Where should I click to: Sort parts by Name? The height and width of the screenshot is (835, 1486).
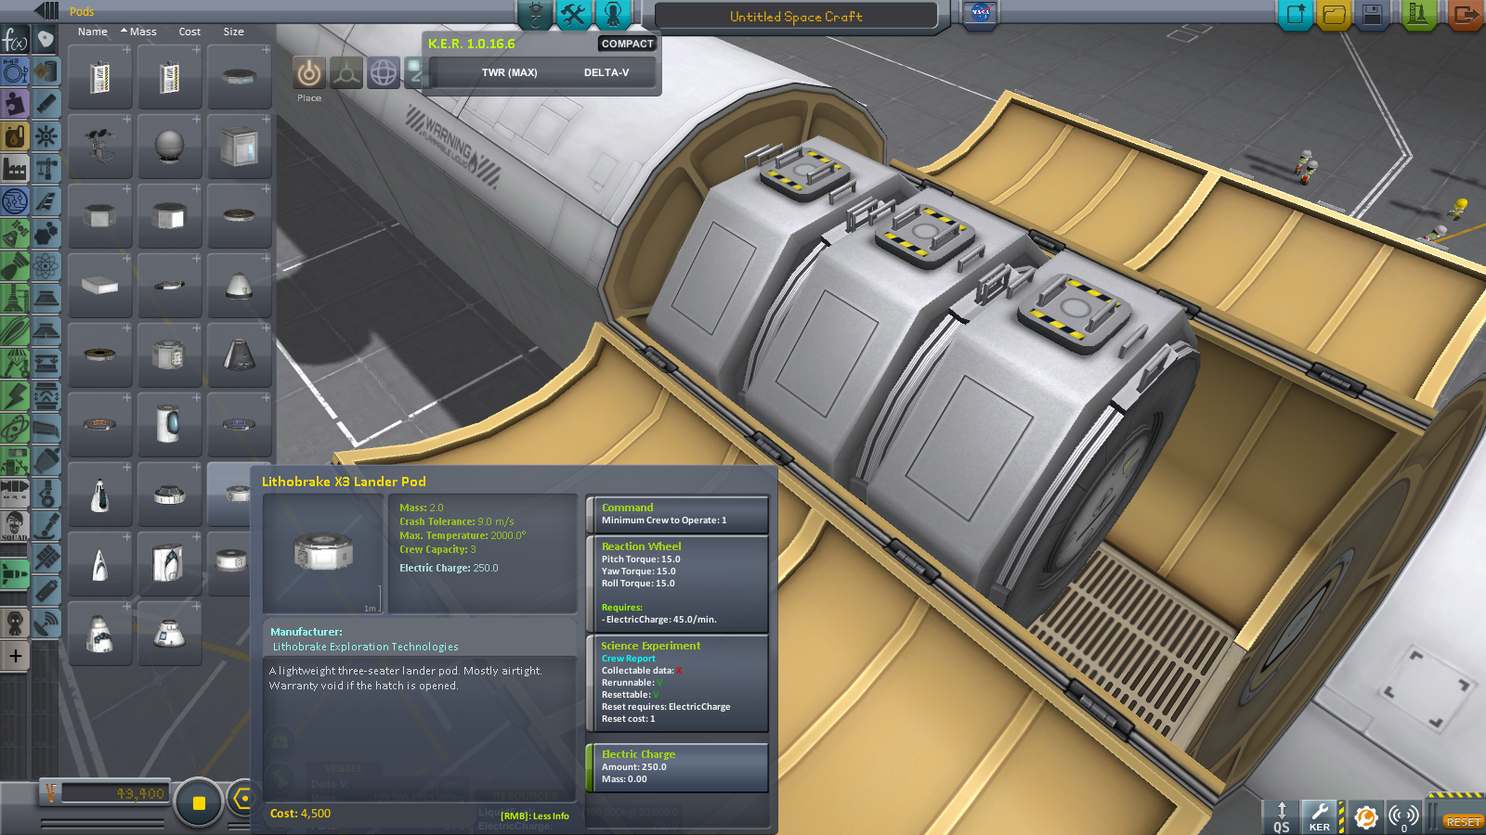coord(93,32)
